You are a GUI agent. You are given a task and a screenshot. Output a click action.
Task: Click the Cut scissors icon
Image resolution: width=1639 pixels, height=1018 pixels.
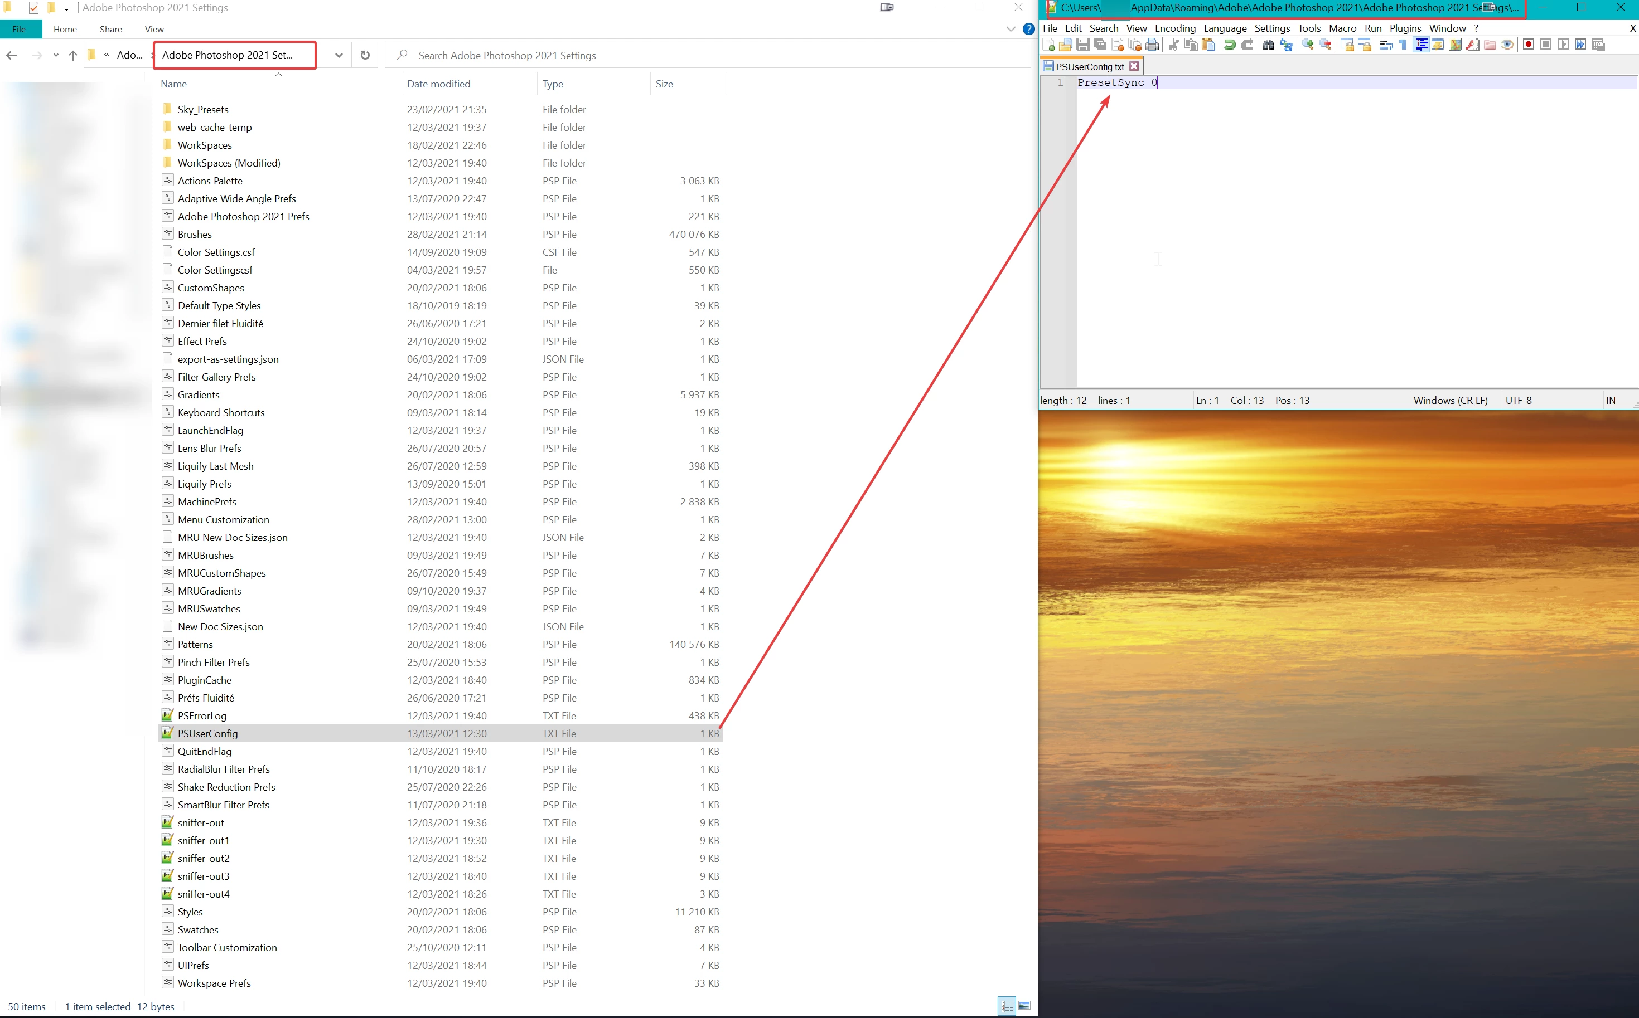point(1173,45)
